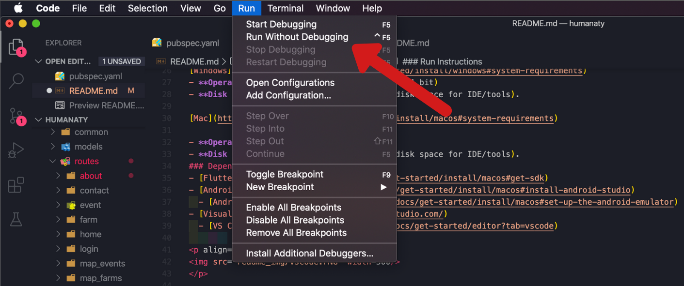This screenshot has width=684, height=286.
Task: Click the M status next to README.md
Action: (x=131, y=90)
